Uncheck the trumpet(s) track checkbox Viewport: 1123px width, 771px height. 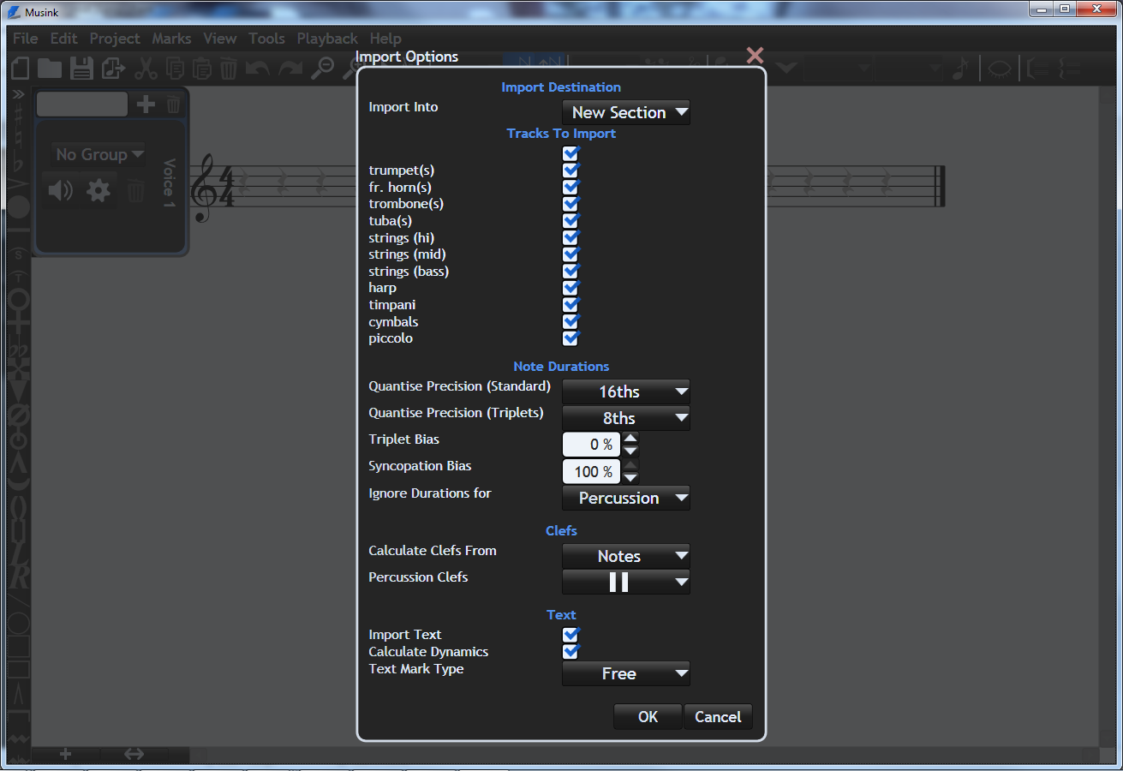pos(570,170)
